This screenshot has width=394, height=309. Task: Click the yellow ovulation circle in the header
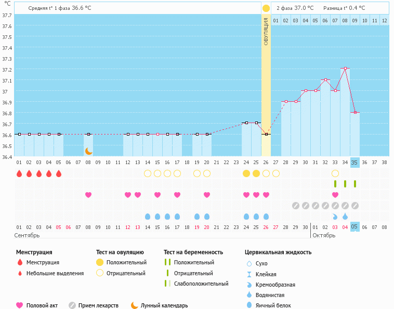point(266,8)
